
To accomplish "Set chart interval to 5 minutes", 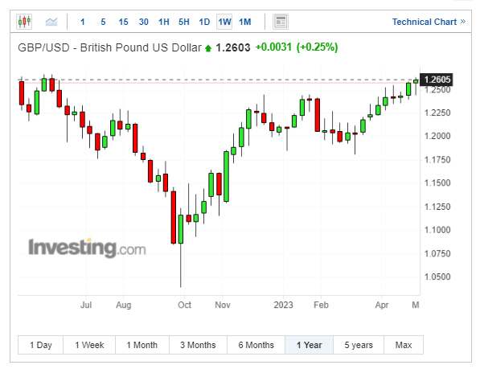I will [103, 22].
